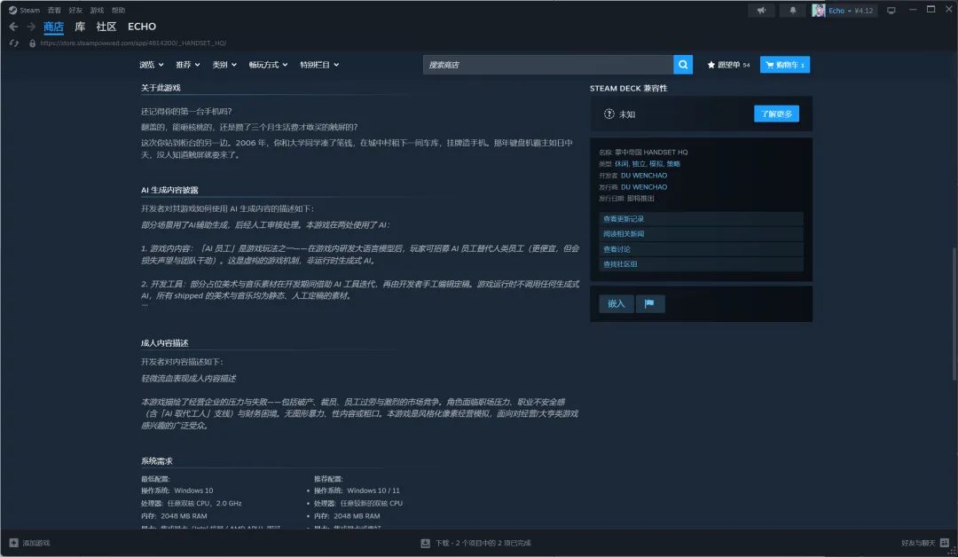Open the 游戏 menu
This screenshot has height=557, width=958.
98,10
